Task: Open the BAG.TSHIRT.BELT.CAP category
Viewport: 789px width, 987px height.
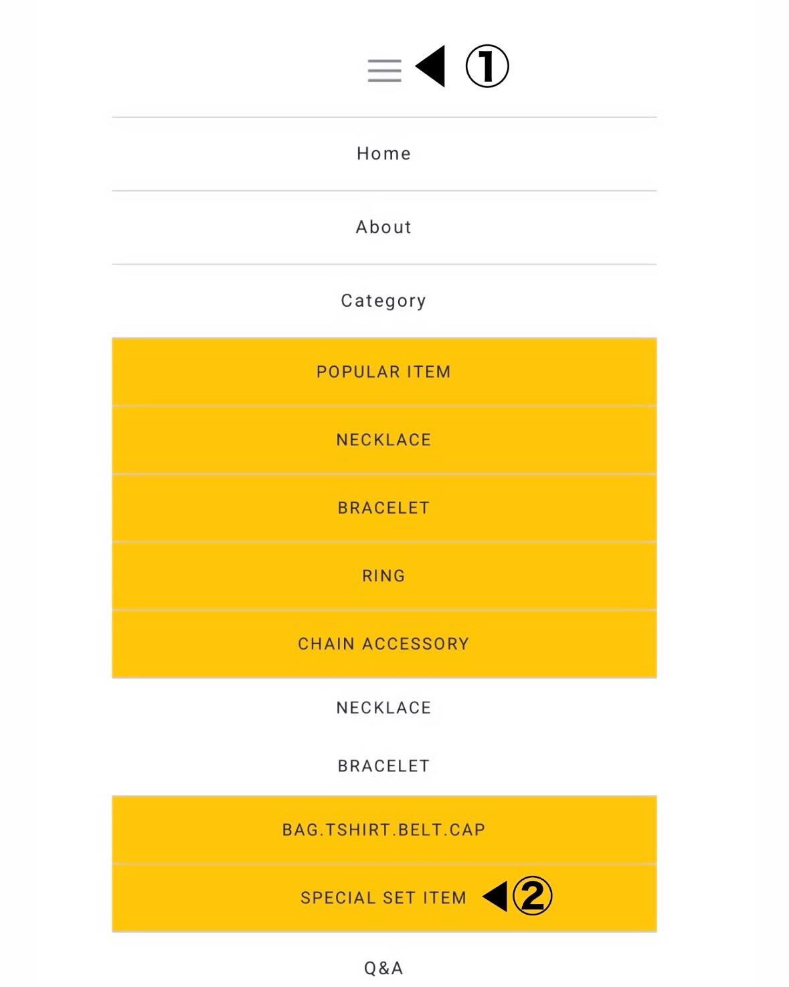Action: point(383,830)
